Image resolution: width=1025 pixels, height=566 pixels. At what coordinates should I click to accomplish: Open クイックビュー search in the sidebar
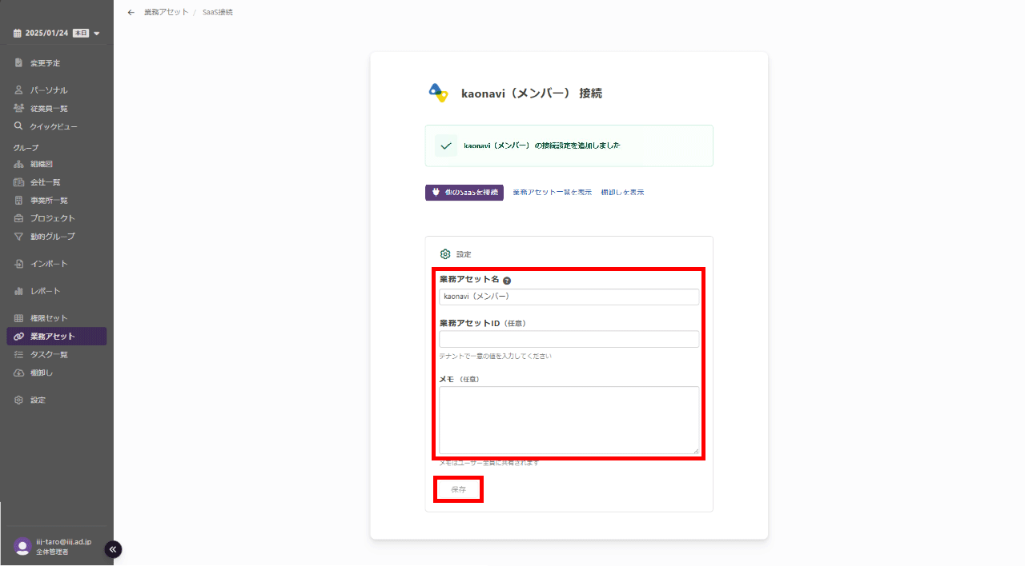click(53, 126)
